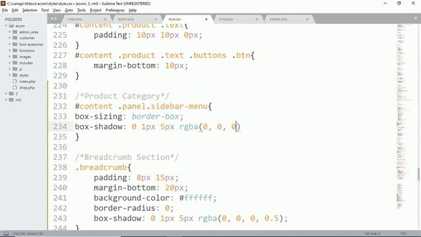421x237 pixels.
Task: Click the includes folder icon
Action: [15, 63]
